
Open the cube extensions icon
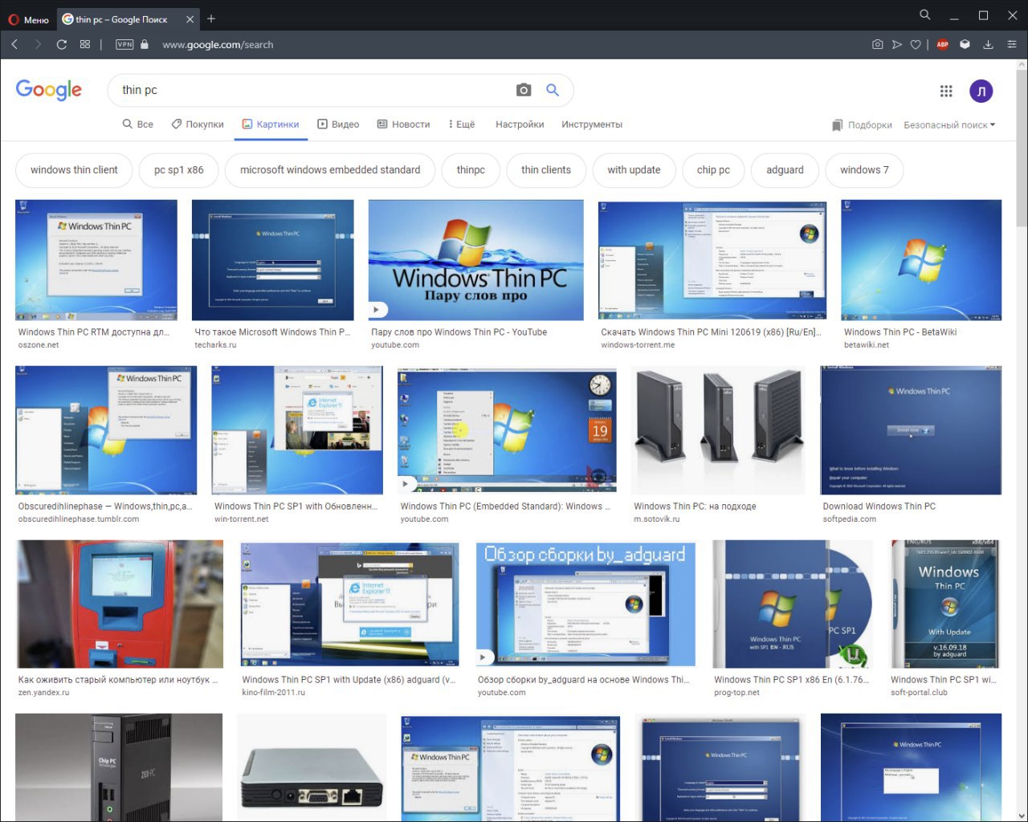coord(965,45)
